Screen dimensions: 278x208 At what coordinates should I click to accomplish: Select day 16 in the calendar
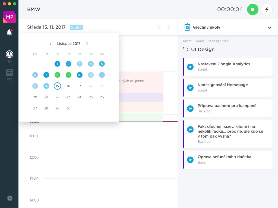pos(68,86)
